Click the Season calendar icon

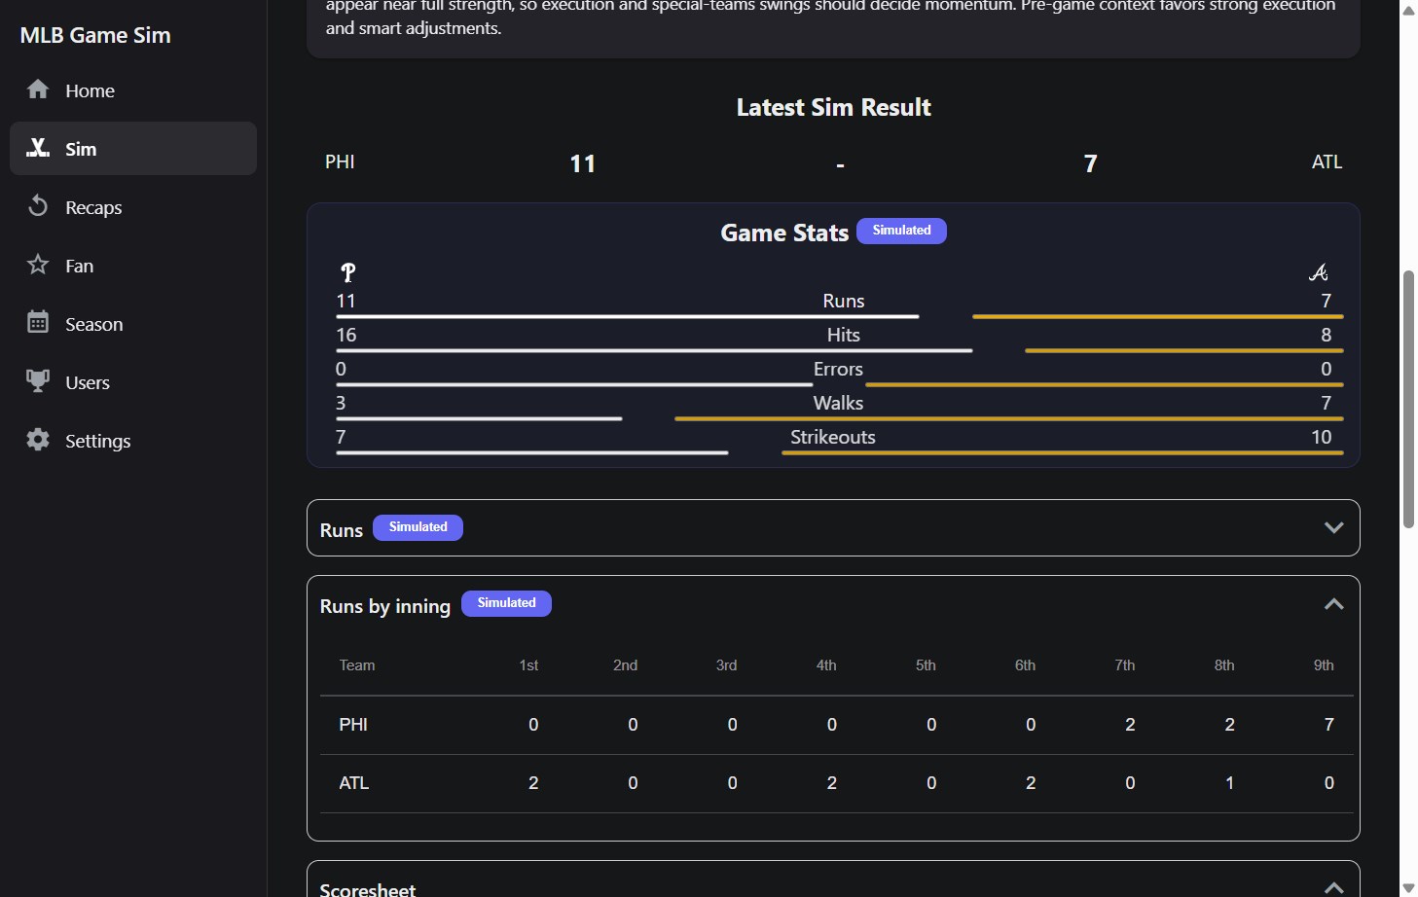(38, 323)
